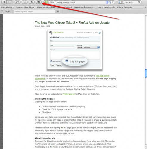This screenshot has height=149, width=147.
Task: Click the "Clipping the full page" heading
Action: [45, 99]
